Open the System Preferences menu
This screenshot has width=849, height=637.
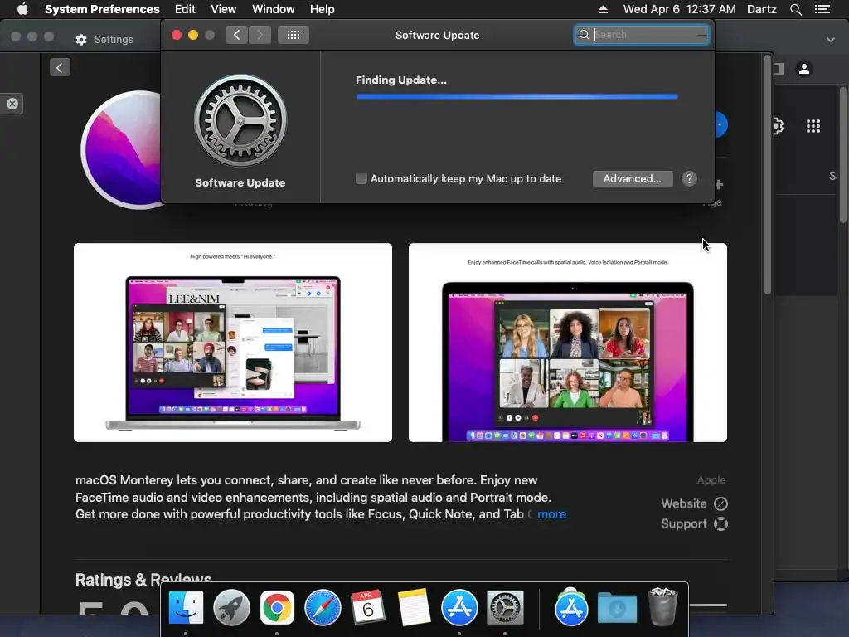pos(102,9)
